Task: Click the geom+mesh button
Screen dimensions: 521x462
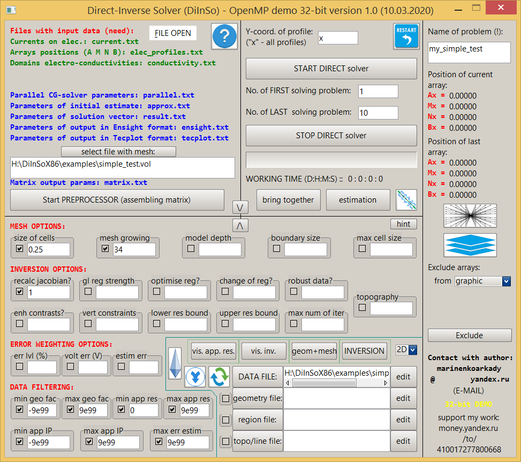Action: pos(314,351)
